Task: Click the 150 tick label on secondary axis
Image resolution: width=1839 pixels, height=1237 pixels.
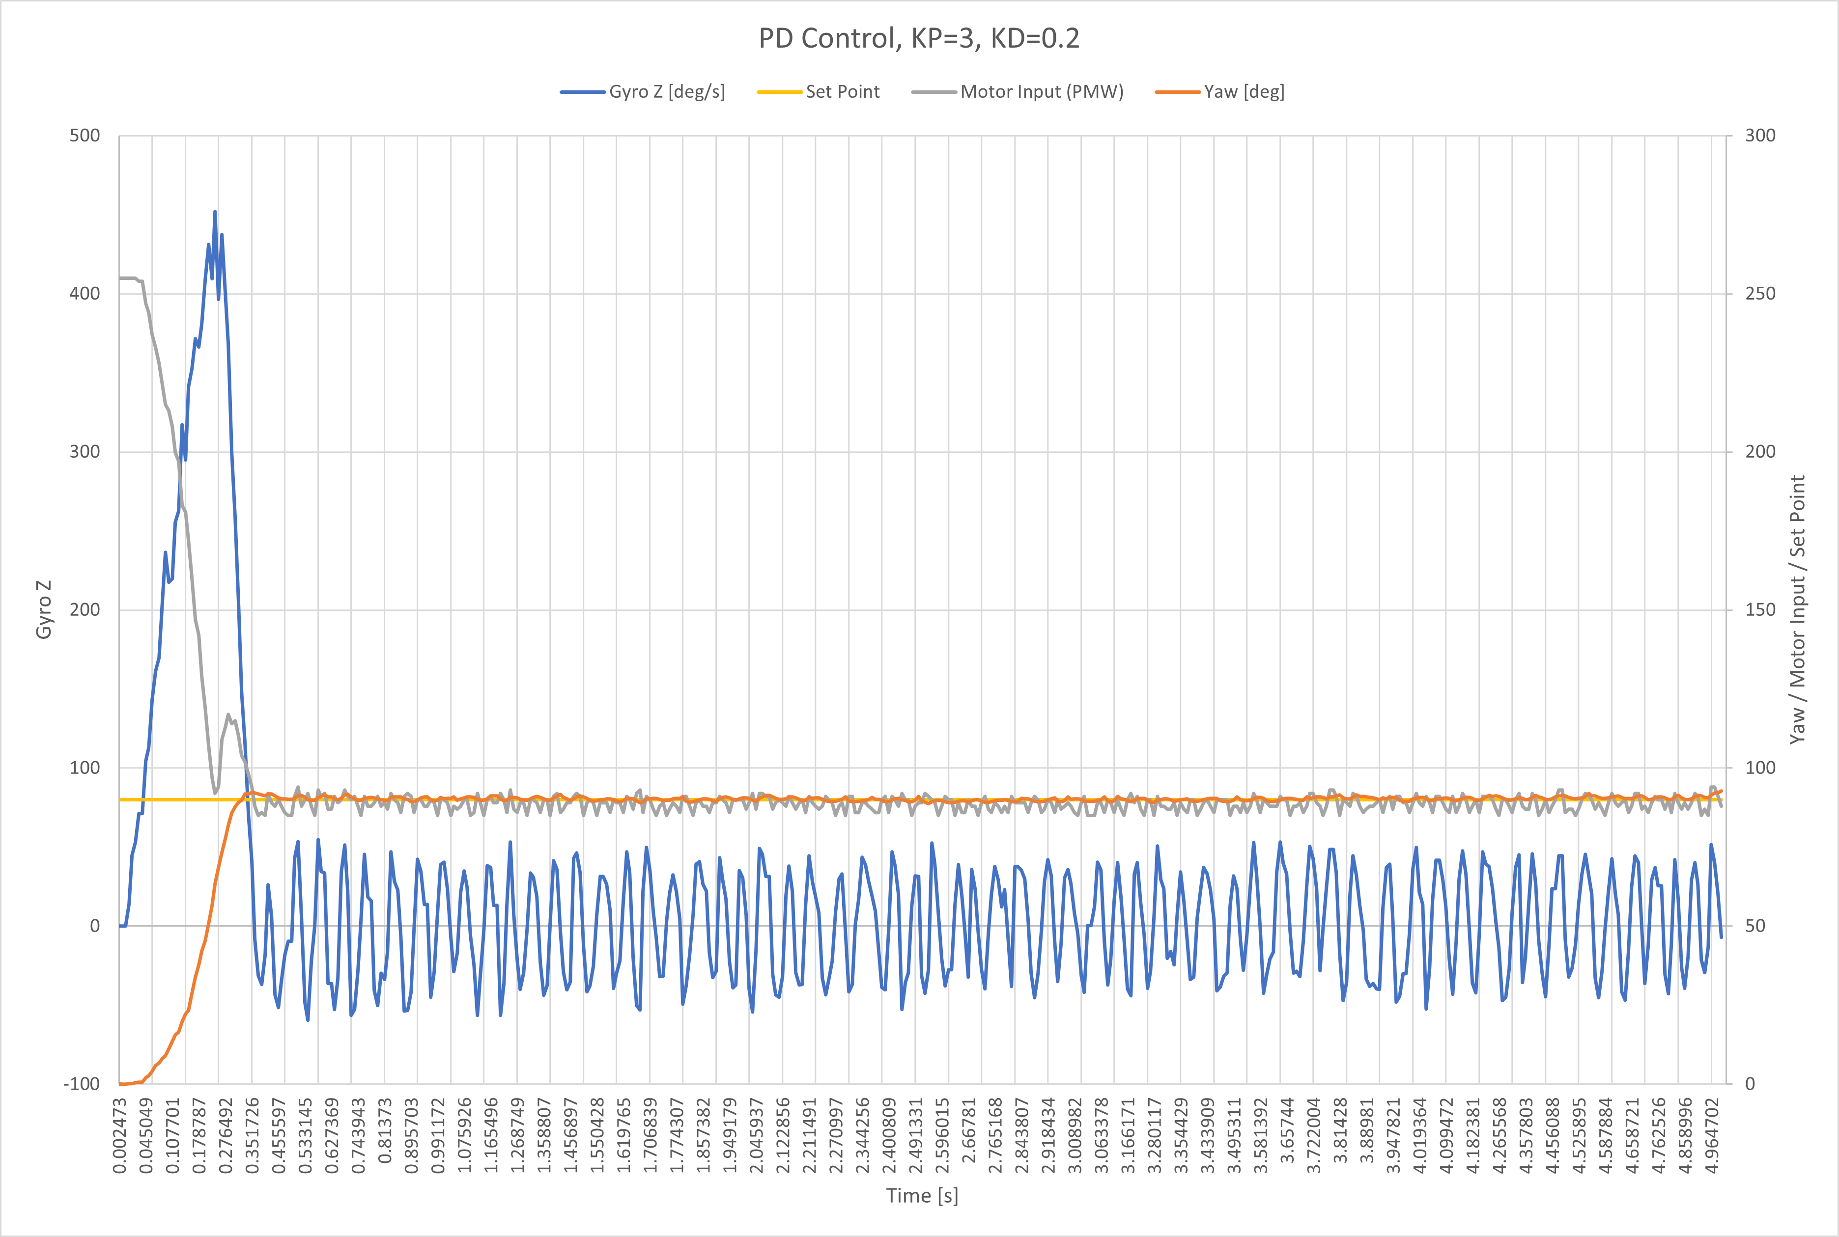Action: (1760, 610)
